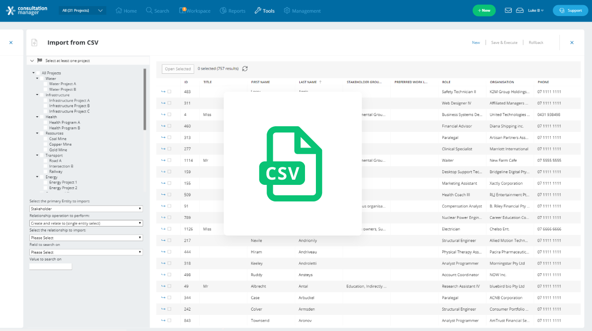Open Reports in top navigation

click(233, 10)
